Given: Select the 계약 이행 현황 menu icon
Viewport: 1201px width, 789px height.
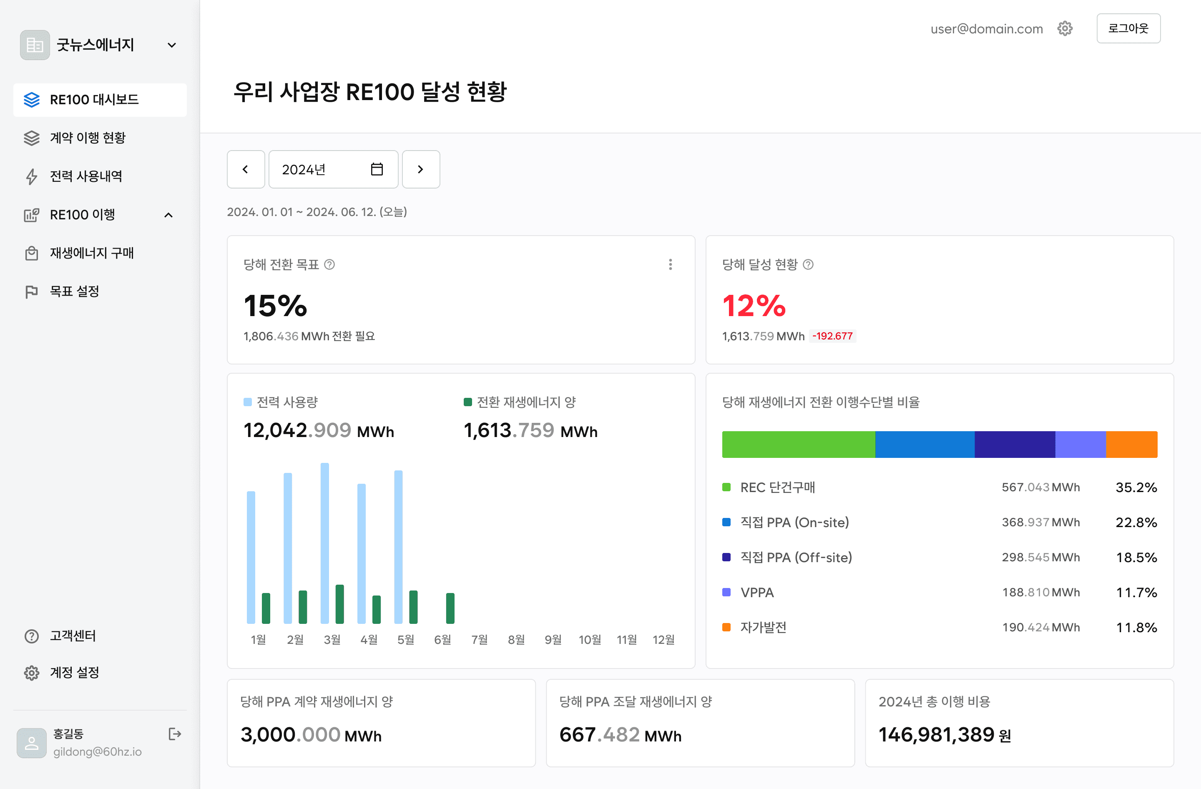Looking at the screenshot, I should tap(32, 138).
